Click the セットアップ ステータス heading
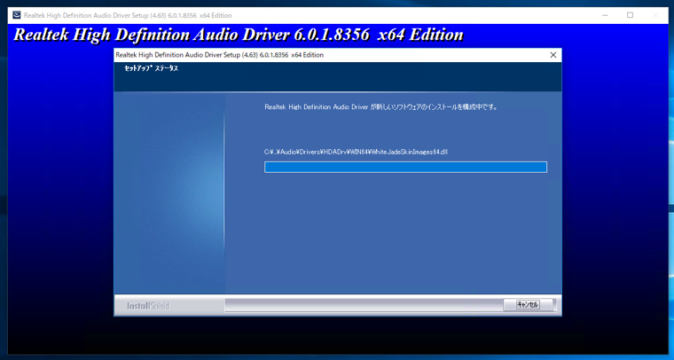This screenshot has width=674, height=360. tap(152, 68)
